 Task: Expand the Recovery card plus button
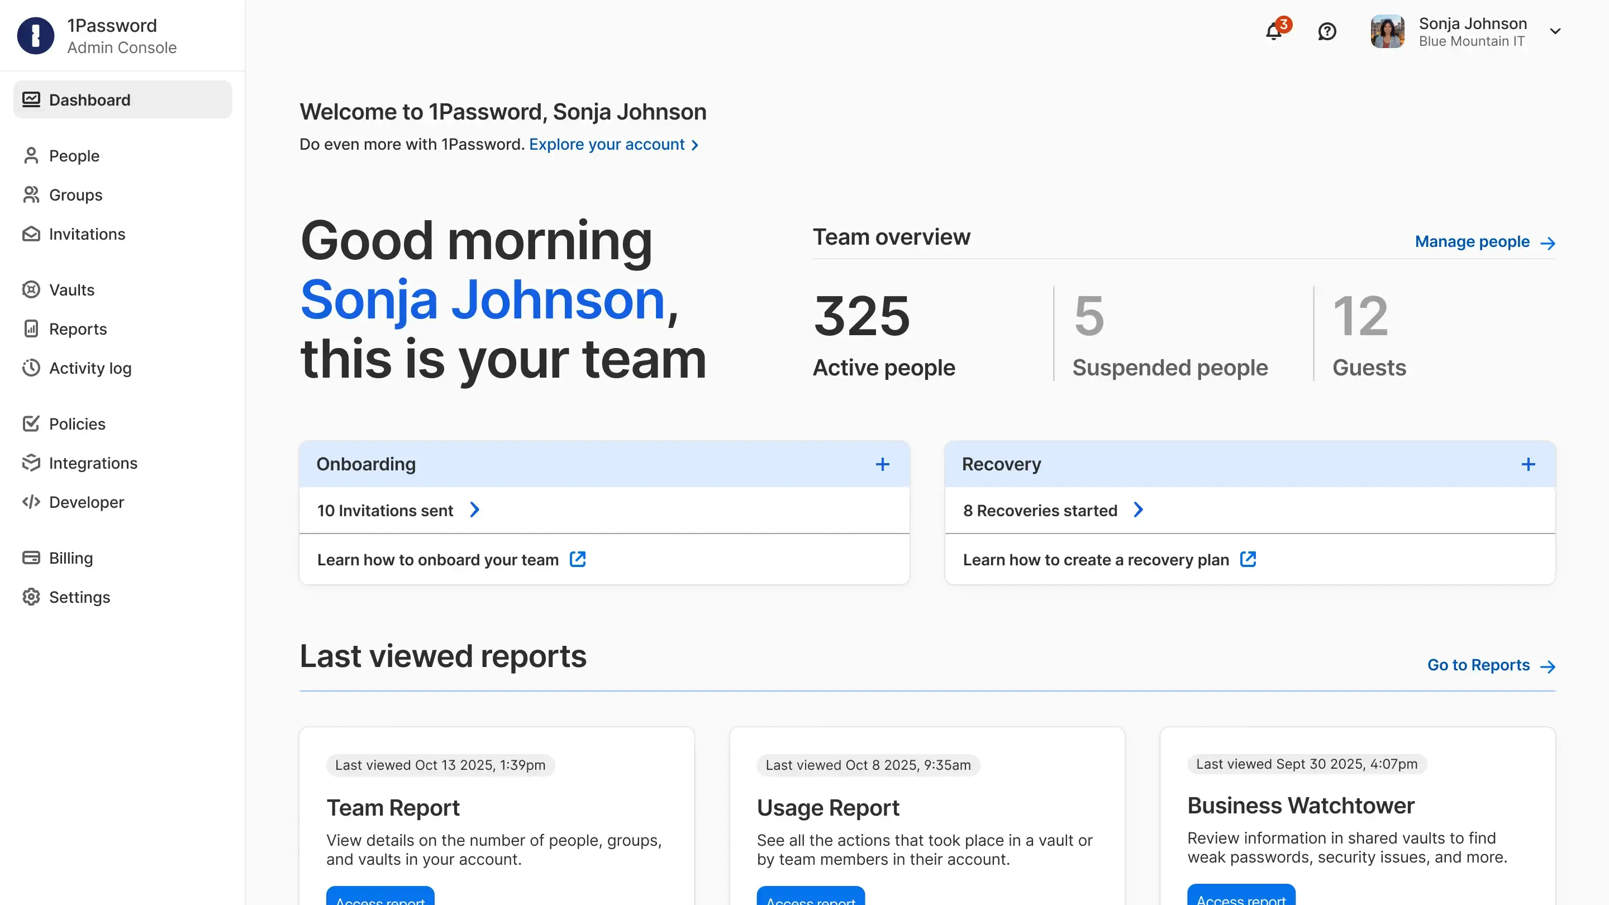(1528, 464)
